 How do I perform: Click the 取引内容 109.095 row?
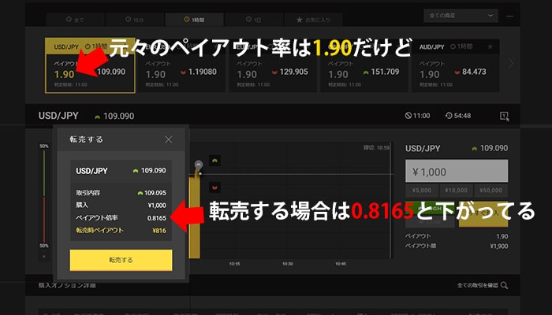click(121, 193)
